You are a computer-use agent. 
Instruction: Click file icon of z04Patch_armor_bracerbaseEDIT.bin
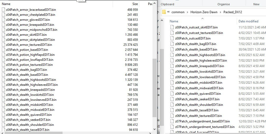(3, 10)
